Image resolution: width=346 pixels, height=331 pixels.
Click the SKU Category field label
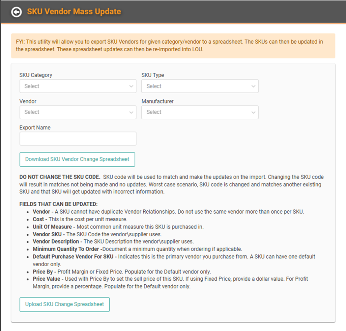[x=36, y=75]
